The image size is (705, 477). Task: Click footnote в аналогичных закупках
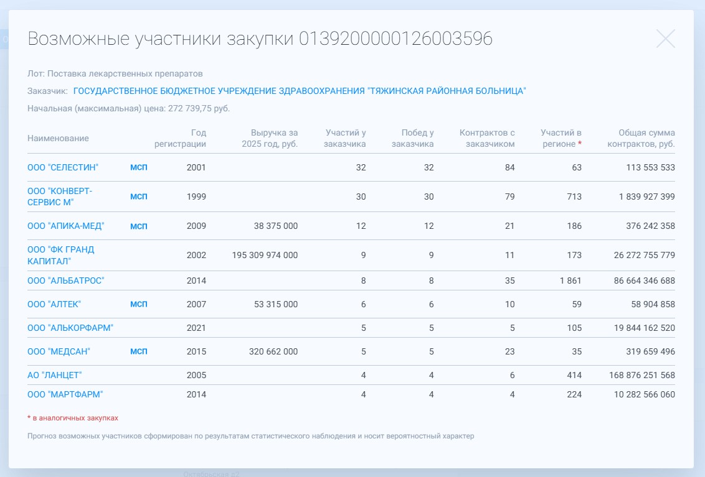coord(73,418)
